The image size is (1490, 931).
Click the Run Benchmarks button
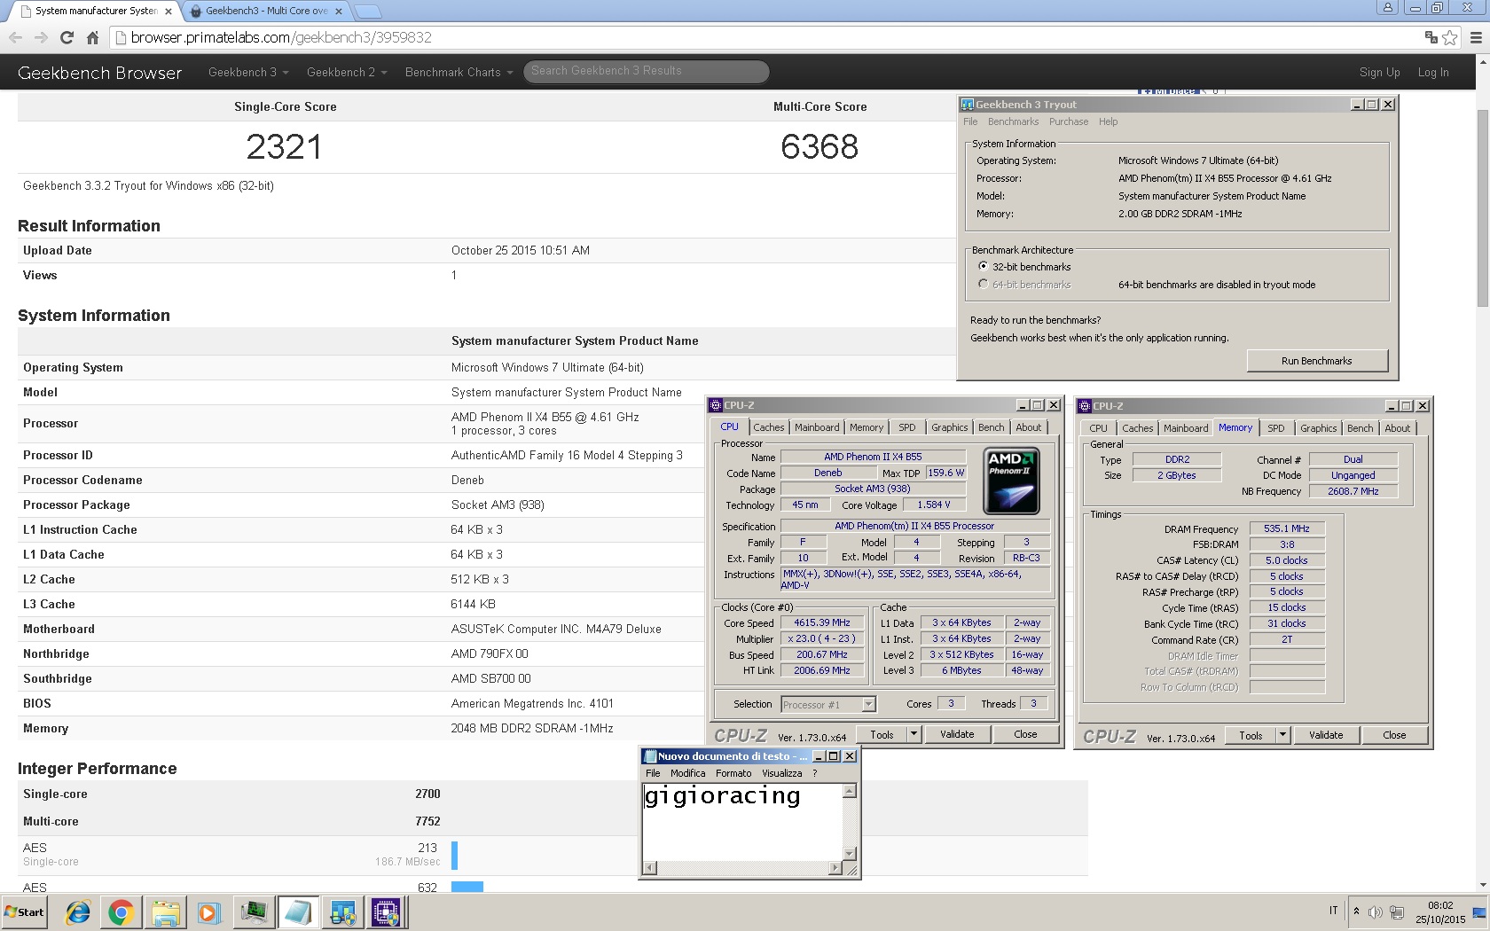[1317, 361]
